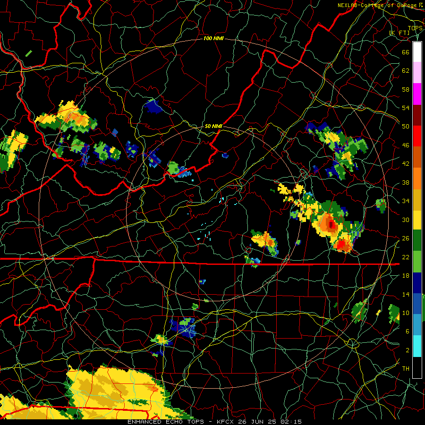This screenshot has width=425, height=425.
Task: Click the orange swatch between 42 and 38
Action: [x=417, y=178]
